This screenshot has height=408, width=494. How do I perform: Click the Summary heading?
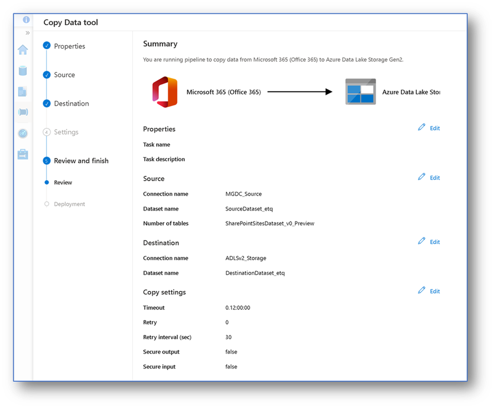click(160, 44)
